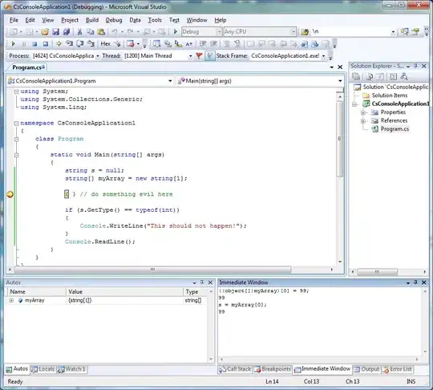Click the editor vertical scrollbar thumb
The height and width of the screenshot is (390, 433).
tap(340, 140)
